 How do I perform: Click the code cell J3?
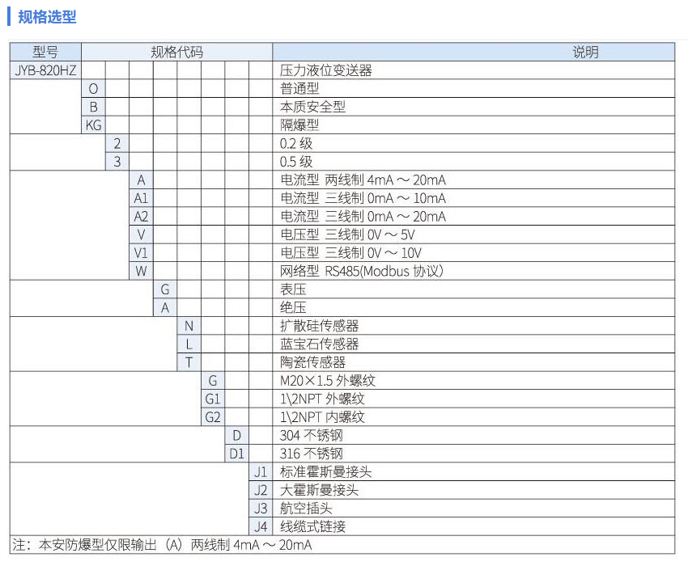(261, 509)
